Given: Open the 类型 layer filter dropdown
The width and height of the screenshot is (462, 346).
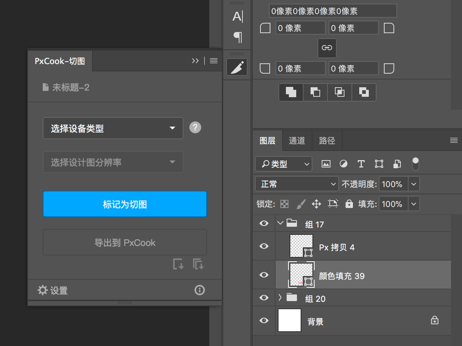Looking at the screenshot, I should pyautogui.click(x=284, y=164).
